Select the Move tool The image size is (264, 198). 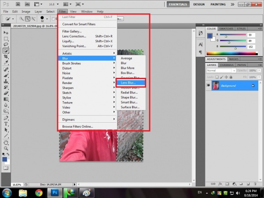(x=6, y=32)
